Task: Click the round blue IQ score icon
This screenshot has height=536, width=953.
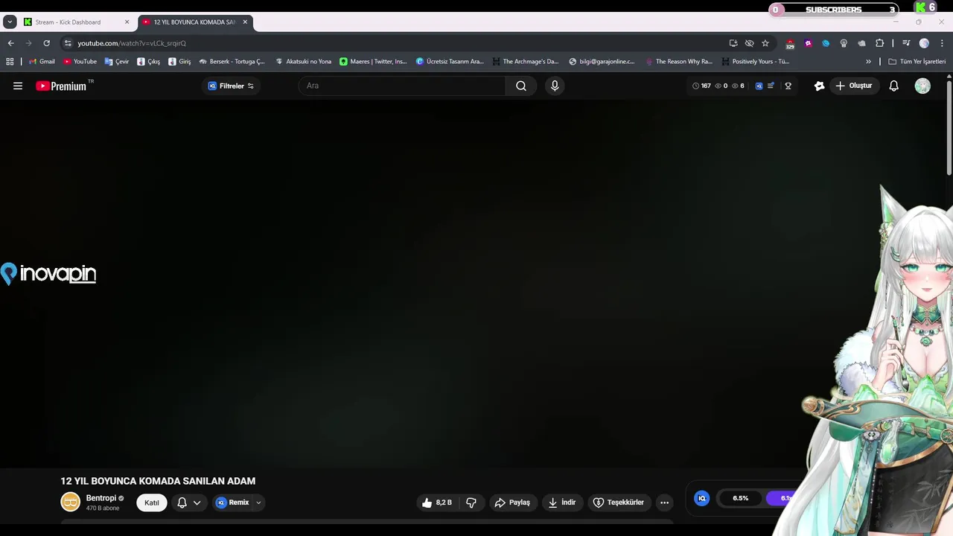Action: [x=701, y=498]
